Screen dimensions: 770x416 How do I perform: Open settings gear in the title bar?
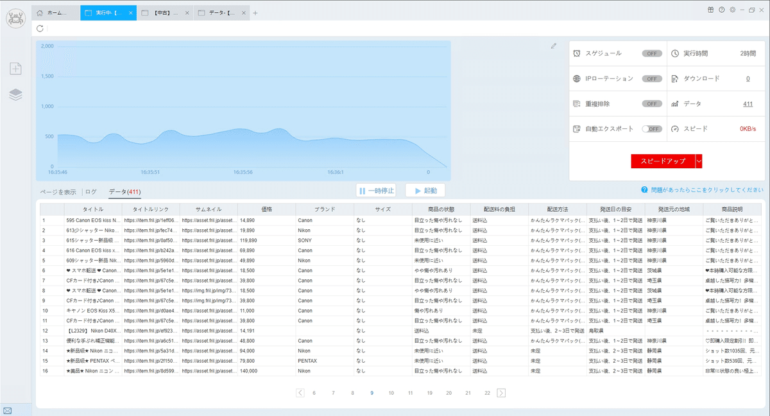[x=732, y=10]
